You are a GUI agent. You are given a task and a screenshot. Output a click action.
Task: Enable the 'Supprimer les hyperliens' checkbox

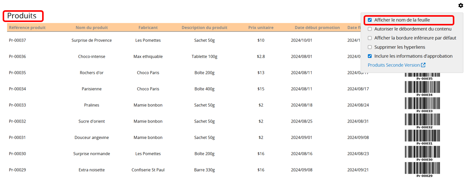tap(370, 47)
